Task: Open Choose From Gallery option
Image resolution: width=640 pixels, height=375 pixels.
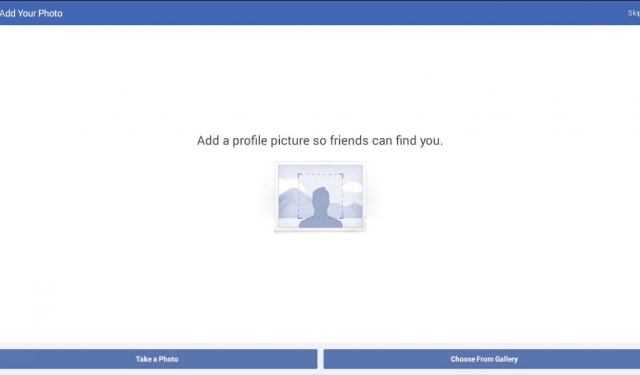Action: pyautogui.click(x=482, y=358)
